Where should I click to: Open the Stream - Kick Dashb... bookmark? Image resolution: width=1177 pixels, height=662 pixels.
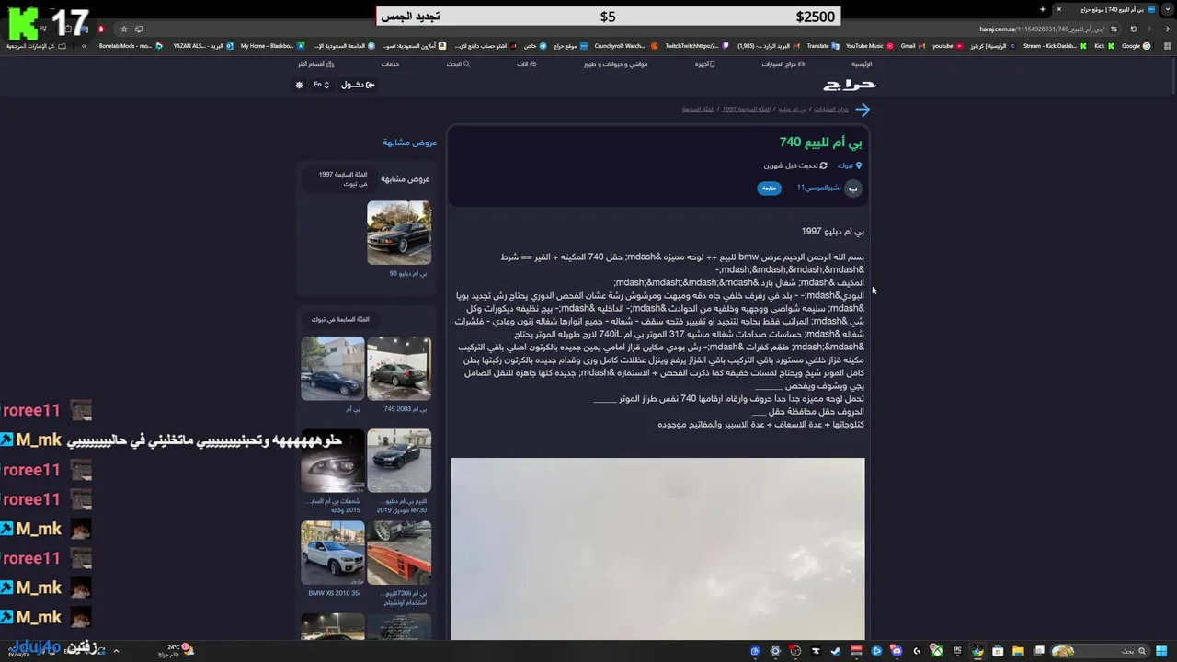[1056, 46]
